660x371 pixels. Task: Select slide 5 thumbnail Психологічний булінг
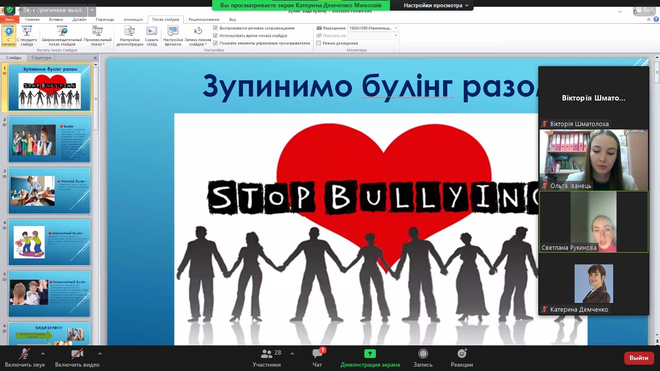coord(49,294)
